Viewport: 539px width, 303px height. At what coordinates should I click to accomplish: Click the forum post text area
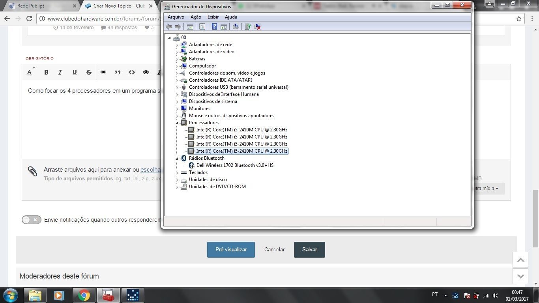pyautogui.click(x=92, y=119)
